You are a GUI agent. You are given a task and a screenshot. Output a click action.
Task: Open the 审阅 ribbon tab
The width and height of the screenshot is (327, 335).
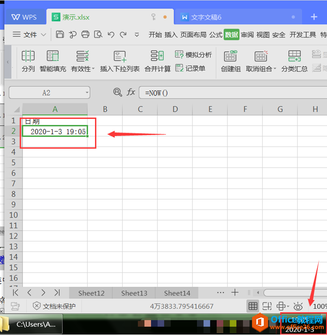coord(247,35)
